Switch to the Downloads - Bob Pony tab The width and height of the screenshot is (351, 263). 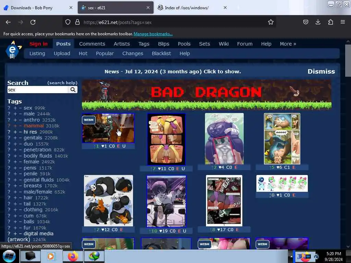tap(38, 8)
